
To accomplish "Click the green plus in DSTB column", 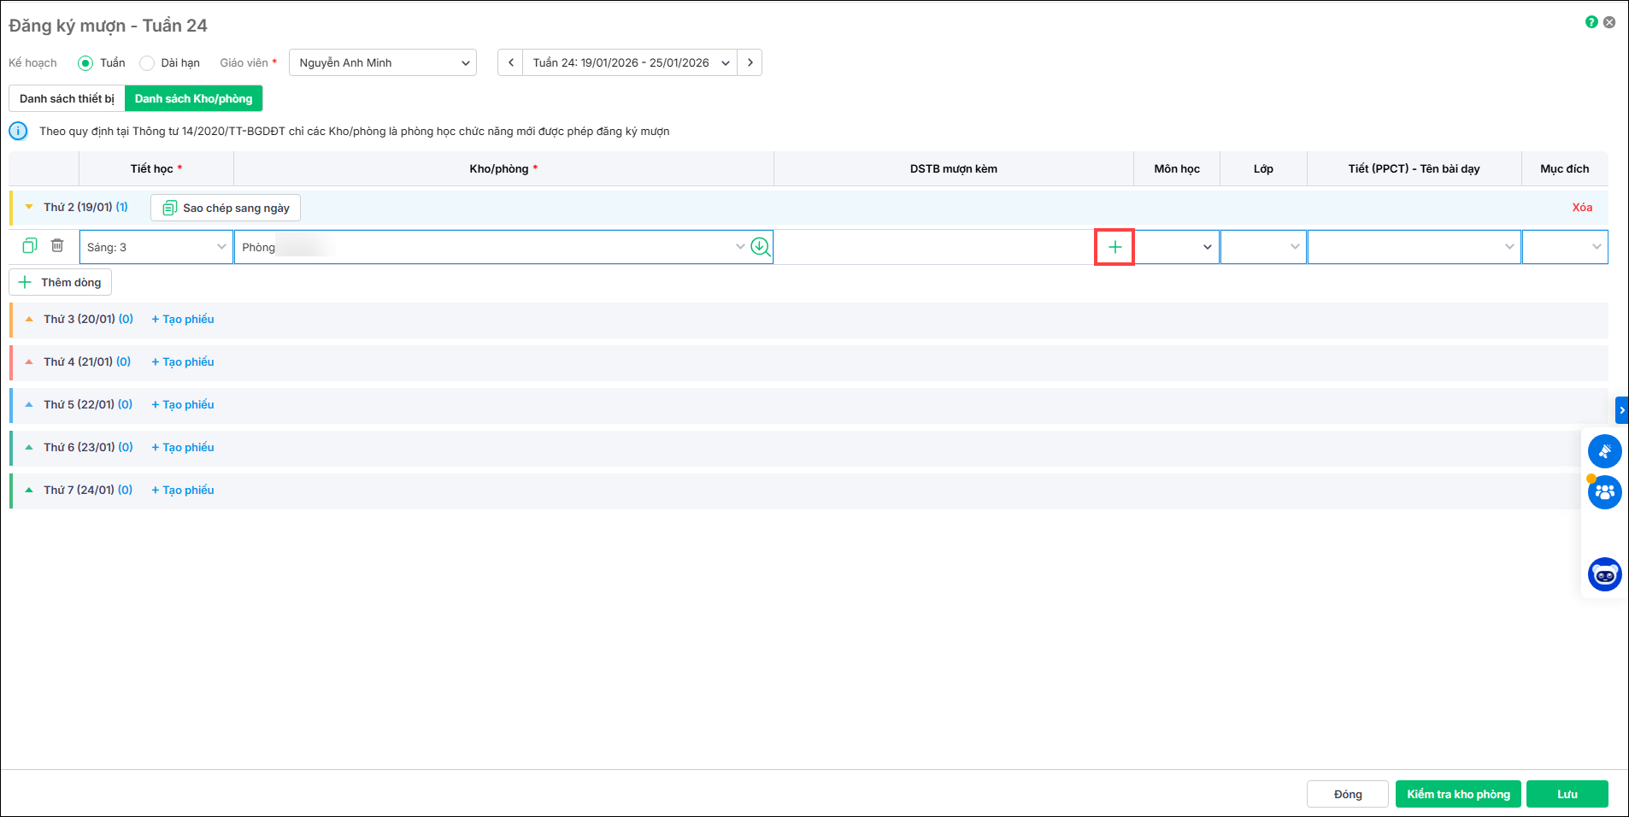I will [x=1114, y=247].
